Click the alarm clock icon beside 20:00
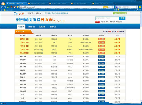Image resolution: width=142 pixels, height=105 pixels. 42,53
